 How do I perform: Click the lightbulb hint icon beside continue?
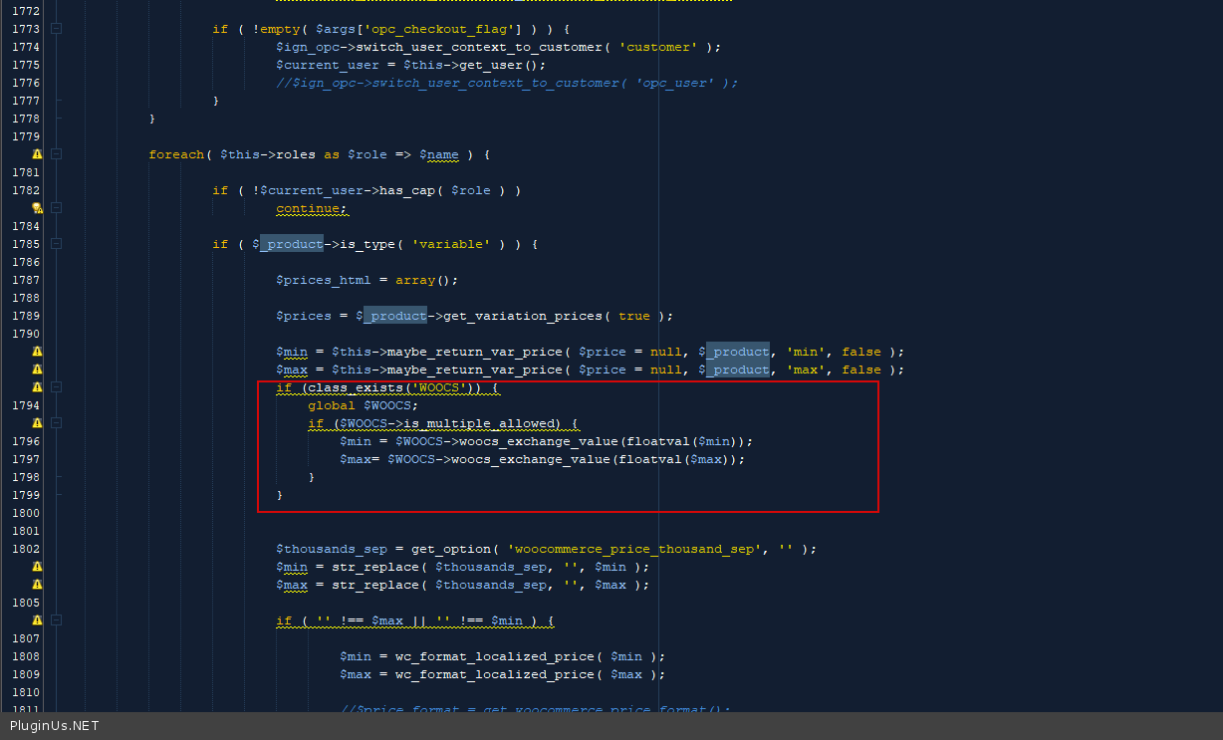pos(37,208)
